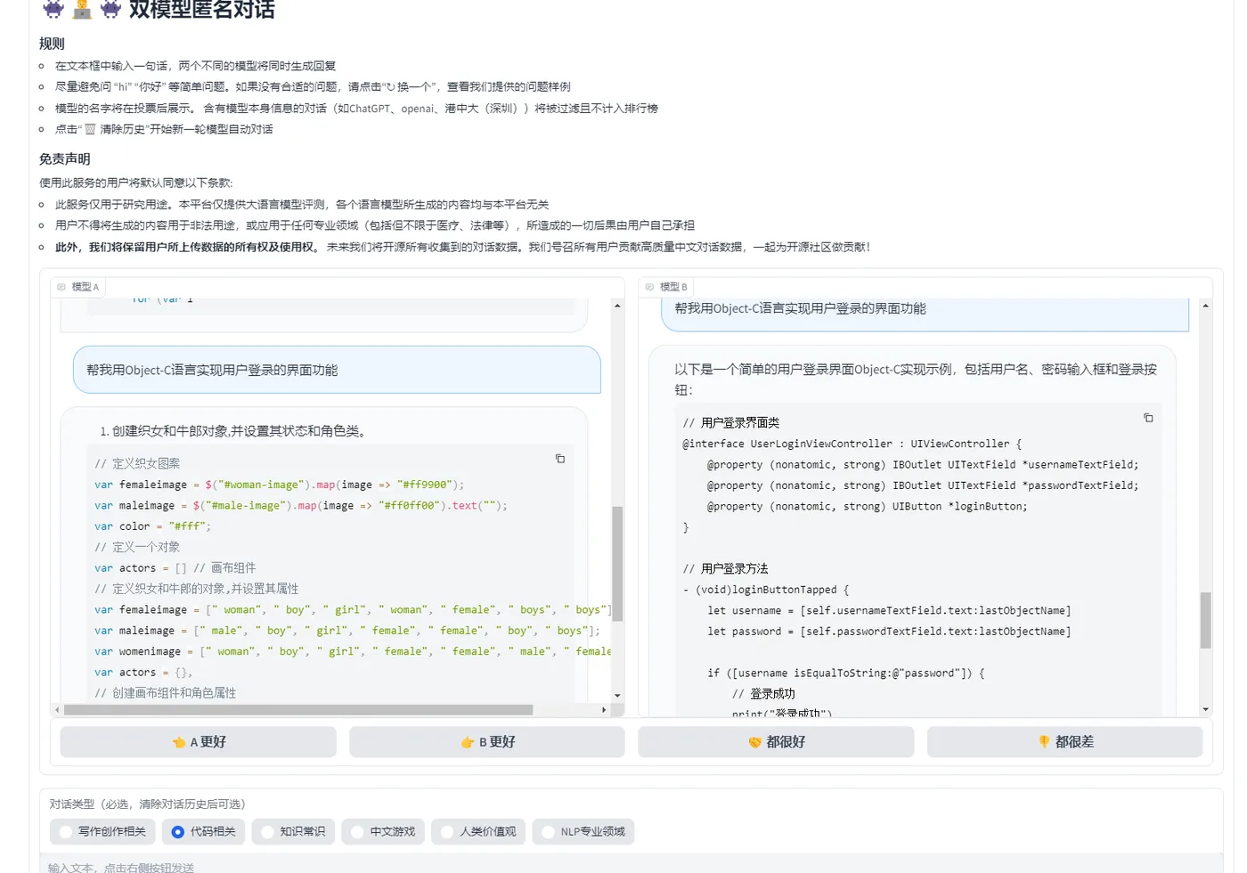Click '@interface UserLoginViewController' code line

pos(852,444)
